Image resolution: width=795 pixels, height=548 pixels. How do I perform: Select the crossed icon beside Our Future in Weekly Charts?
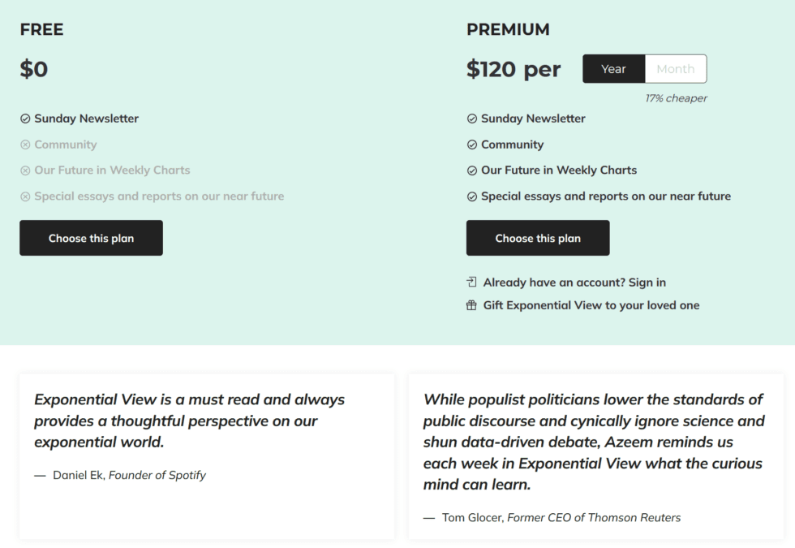point(24,170)
